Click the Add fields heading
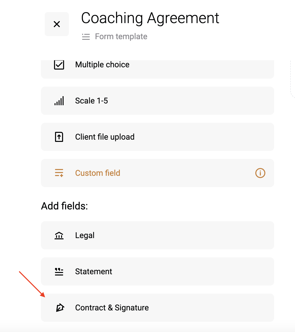The height and width of the screenshot is (332, 295). 65,206
